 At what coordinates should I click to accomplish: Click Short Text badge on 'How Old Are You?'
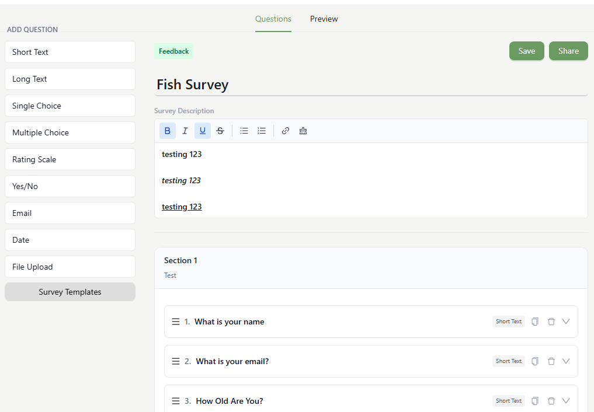pos(509,401)
